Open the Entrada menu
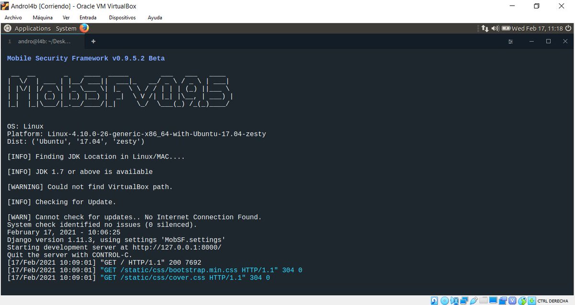 point(88,18)
